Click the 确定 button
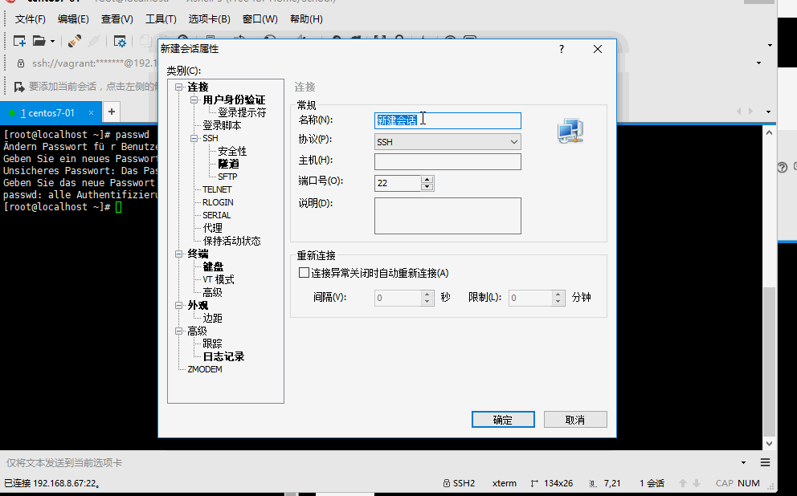797x496 pixels. pyautogui.click(x=503, y=419)
